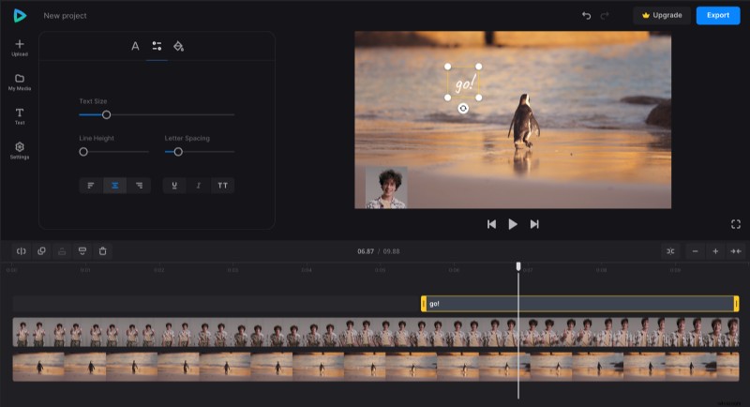Image resolution: width=750 pixels, height=407 pixels.
Task: Select the man video track in timeline
Action: point(376,332)
